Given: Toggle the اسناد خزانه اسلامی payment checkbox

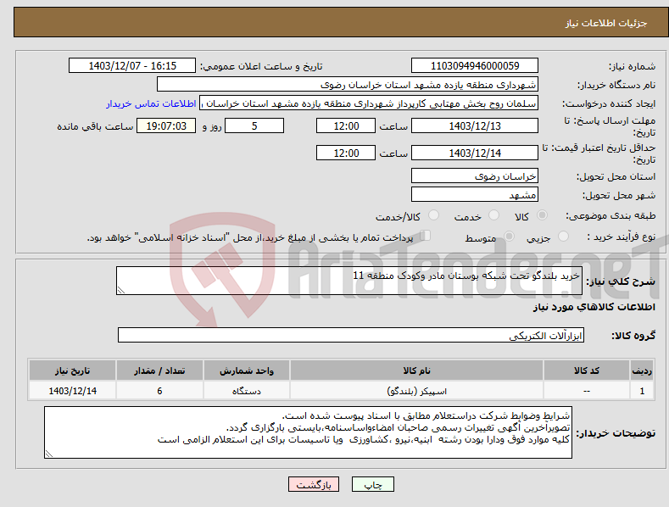Looking at the screenshot, I should [426, 236].
